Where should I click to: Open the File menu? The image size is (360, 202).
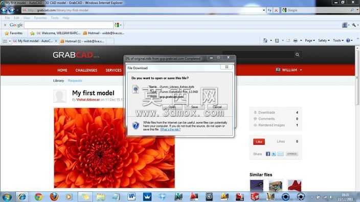pyautogui.click(x=7, y=18)
